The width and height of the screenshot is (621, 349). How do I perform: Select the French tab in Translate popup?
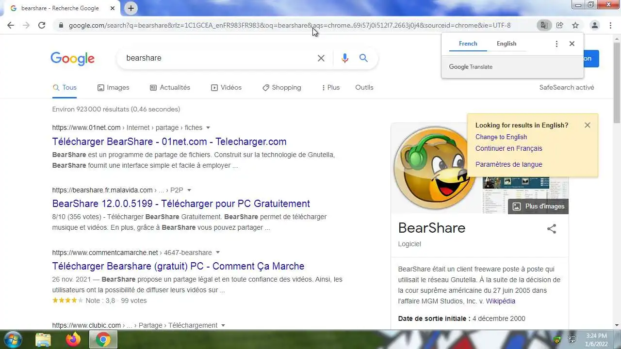468,44
